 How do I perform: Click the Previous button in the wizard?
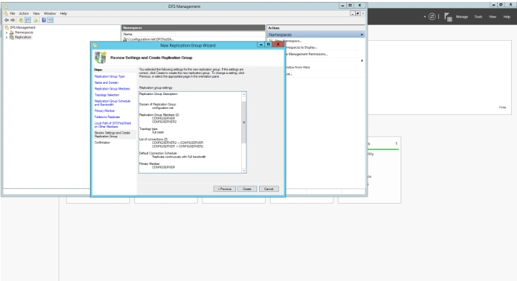coord(225,189)
